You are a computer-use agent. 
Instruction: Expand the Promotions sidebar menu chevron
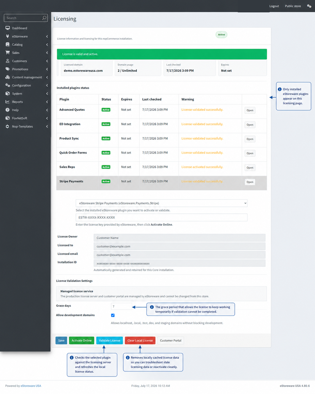point(47,69)
